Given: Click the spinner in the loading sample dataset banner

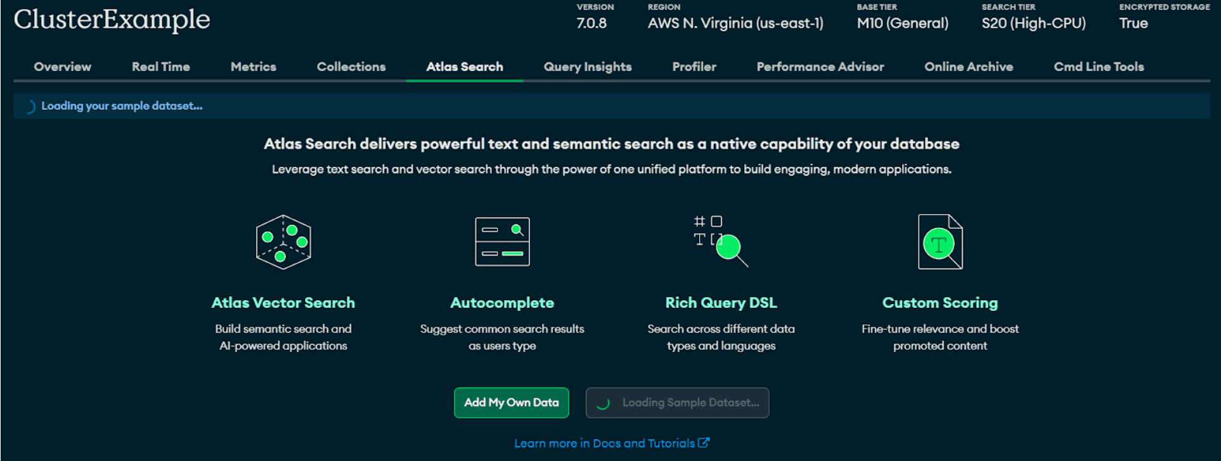Looking at the screenshot, I should pos(29,106).
